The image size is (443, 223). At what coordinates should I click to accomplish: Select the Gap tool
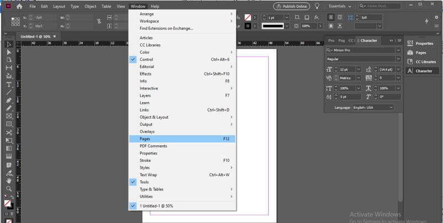(9, 68)
